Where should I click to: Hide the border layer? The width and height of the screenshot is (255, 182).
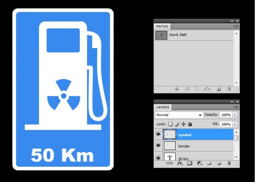[x=159, y=146]
